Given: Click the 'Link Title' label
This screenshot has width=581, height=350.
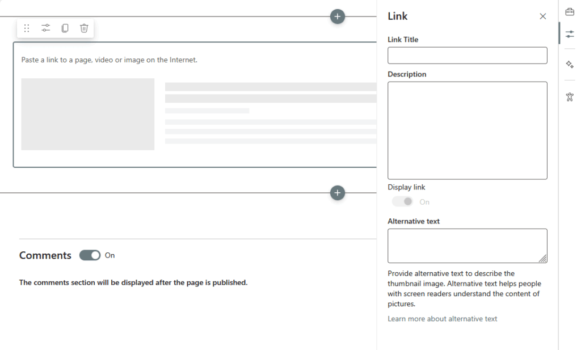Looking at the screenshot, I should (x=403, y=39).
